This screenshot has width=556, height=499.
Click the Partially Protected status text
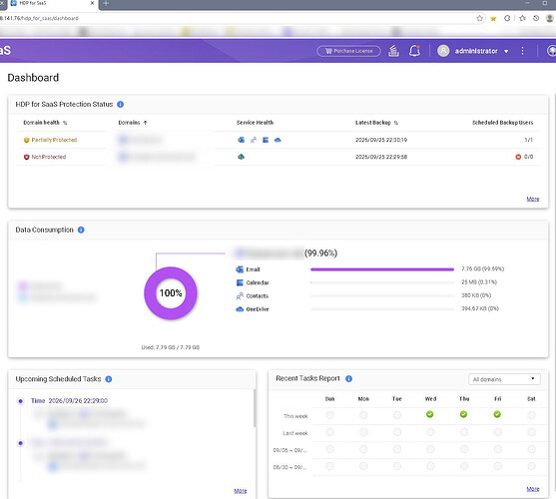(54, 140)
